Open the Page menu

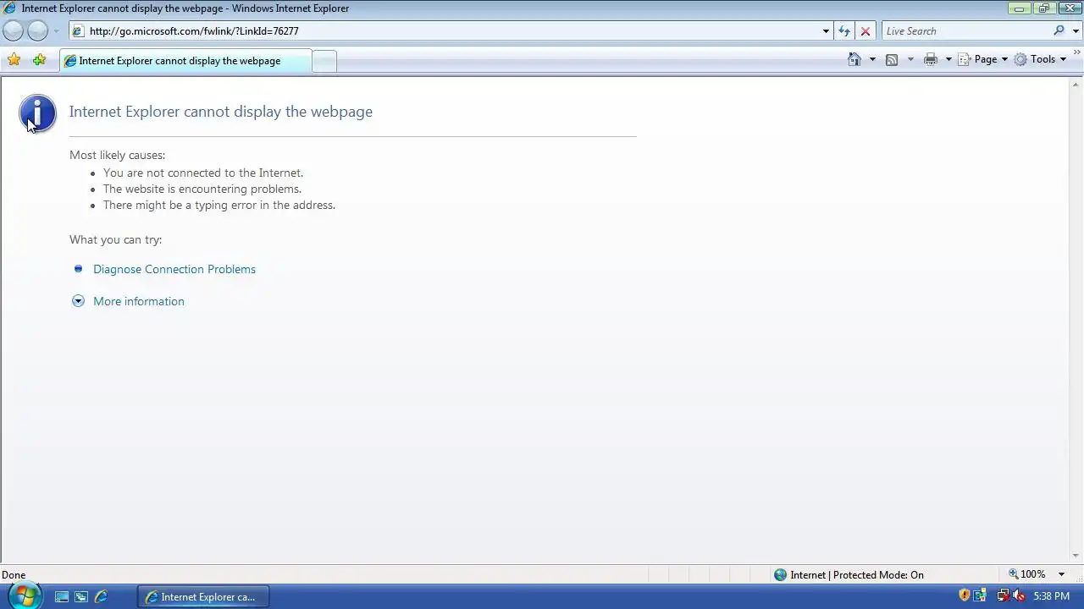[x=982, y=59]
